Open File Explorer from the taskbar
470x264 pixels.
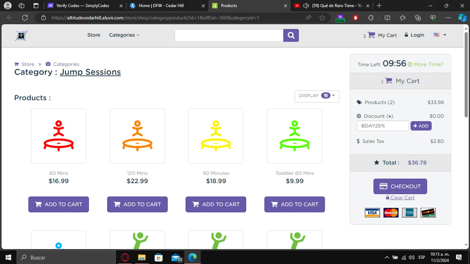pos(142,257)
